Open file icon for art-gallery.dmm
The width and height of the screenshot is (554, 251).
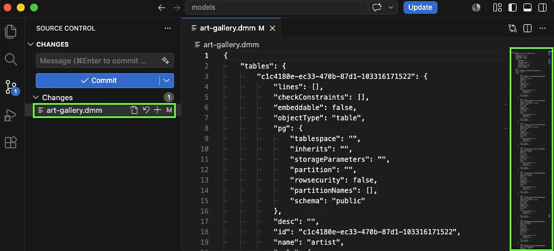(134, 110)
